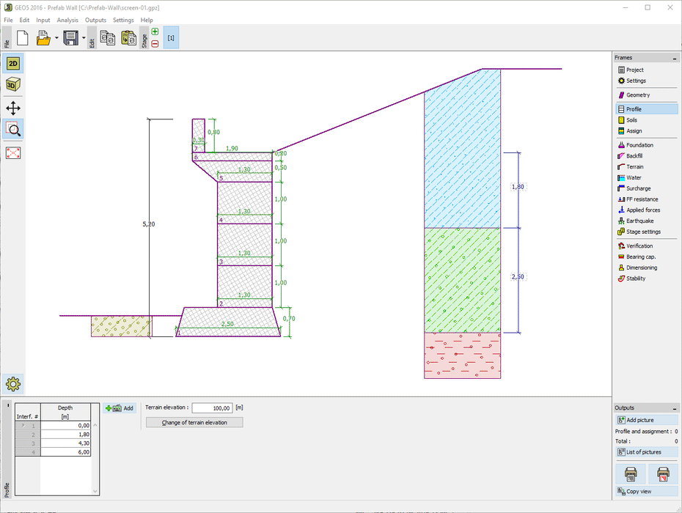682x513 pixels.
Task: Click the Terrain elevation input field
Action: [x=212, y=408]
